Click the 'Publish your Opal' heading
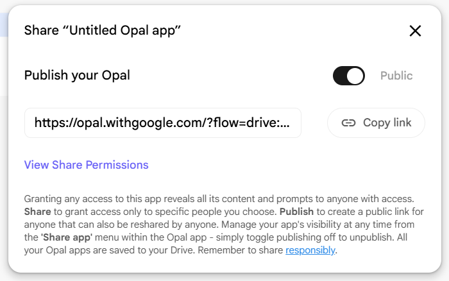This screenshot has height=281, width=449. [x=77, y=75]
